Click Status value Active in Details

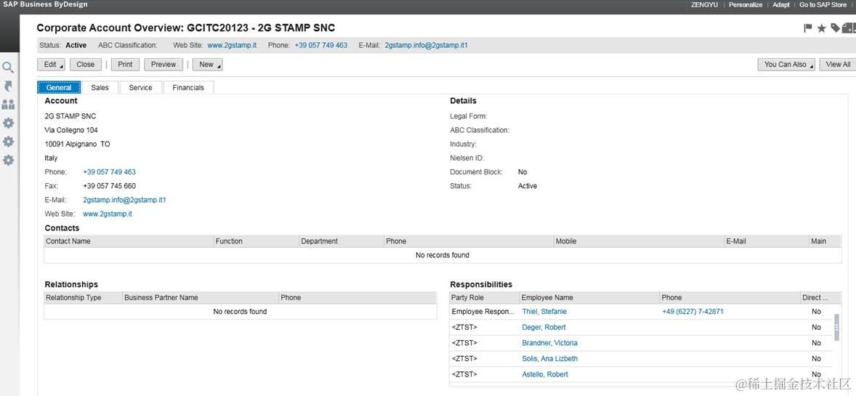click(528, 186)
